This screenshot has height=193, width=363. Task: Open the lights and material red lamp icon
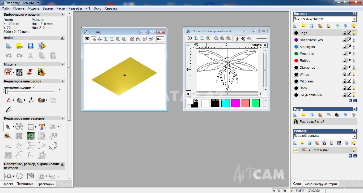pos(31,72)
